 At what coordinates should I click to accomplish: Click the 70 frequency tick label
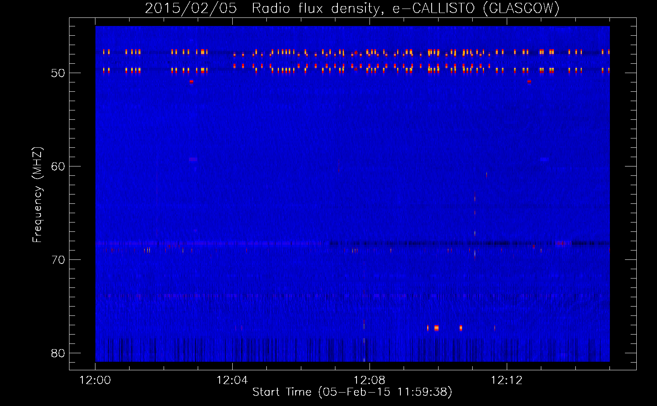[x=58, y=260]
